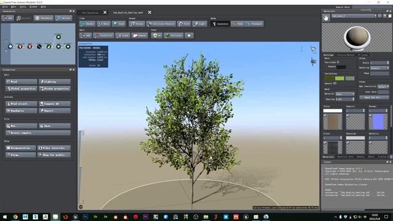Click the Add button in Edit toolbar
This screenshot has width=393, height=221.
point(85,36)
